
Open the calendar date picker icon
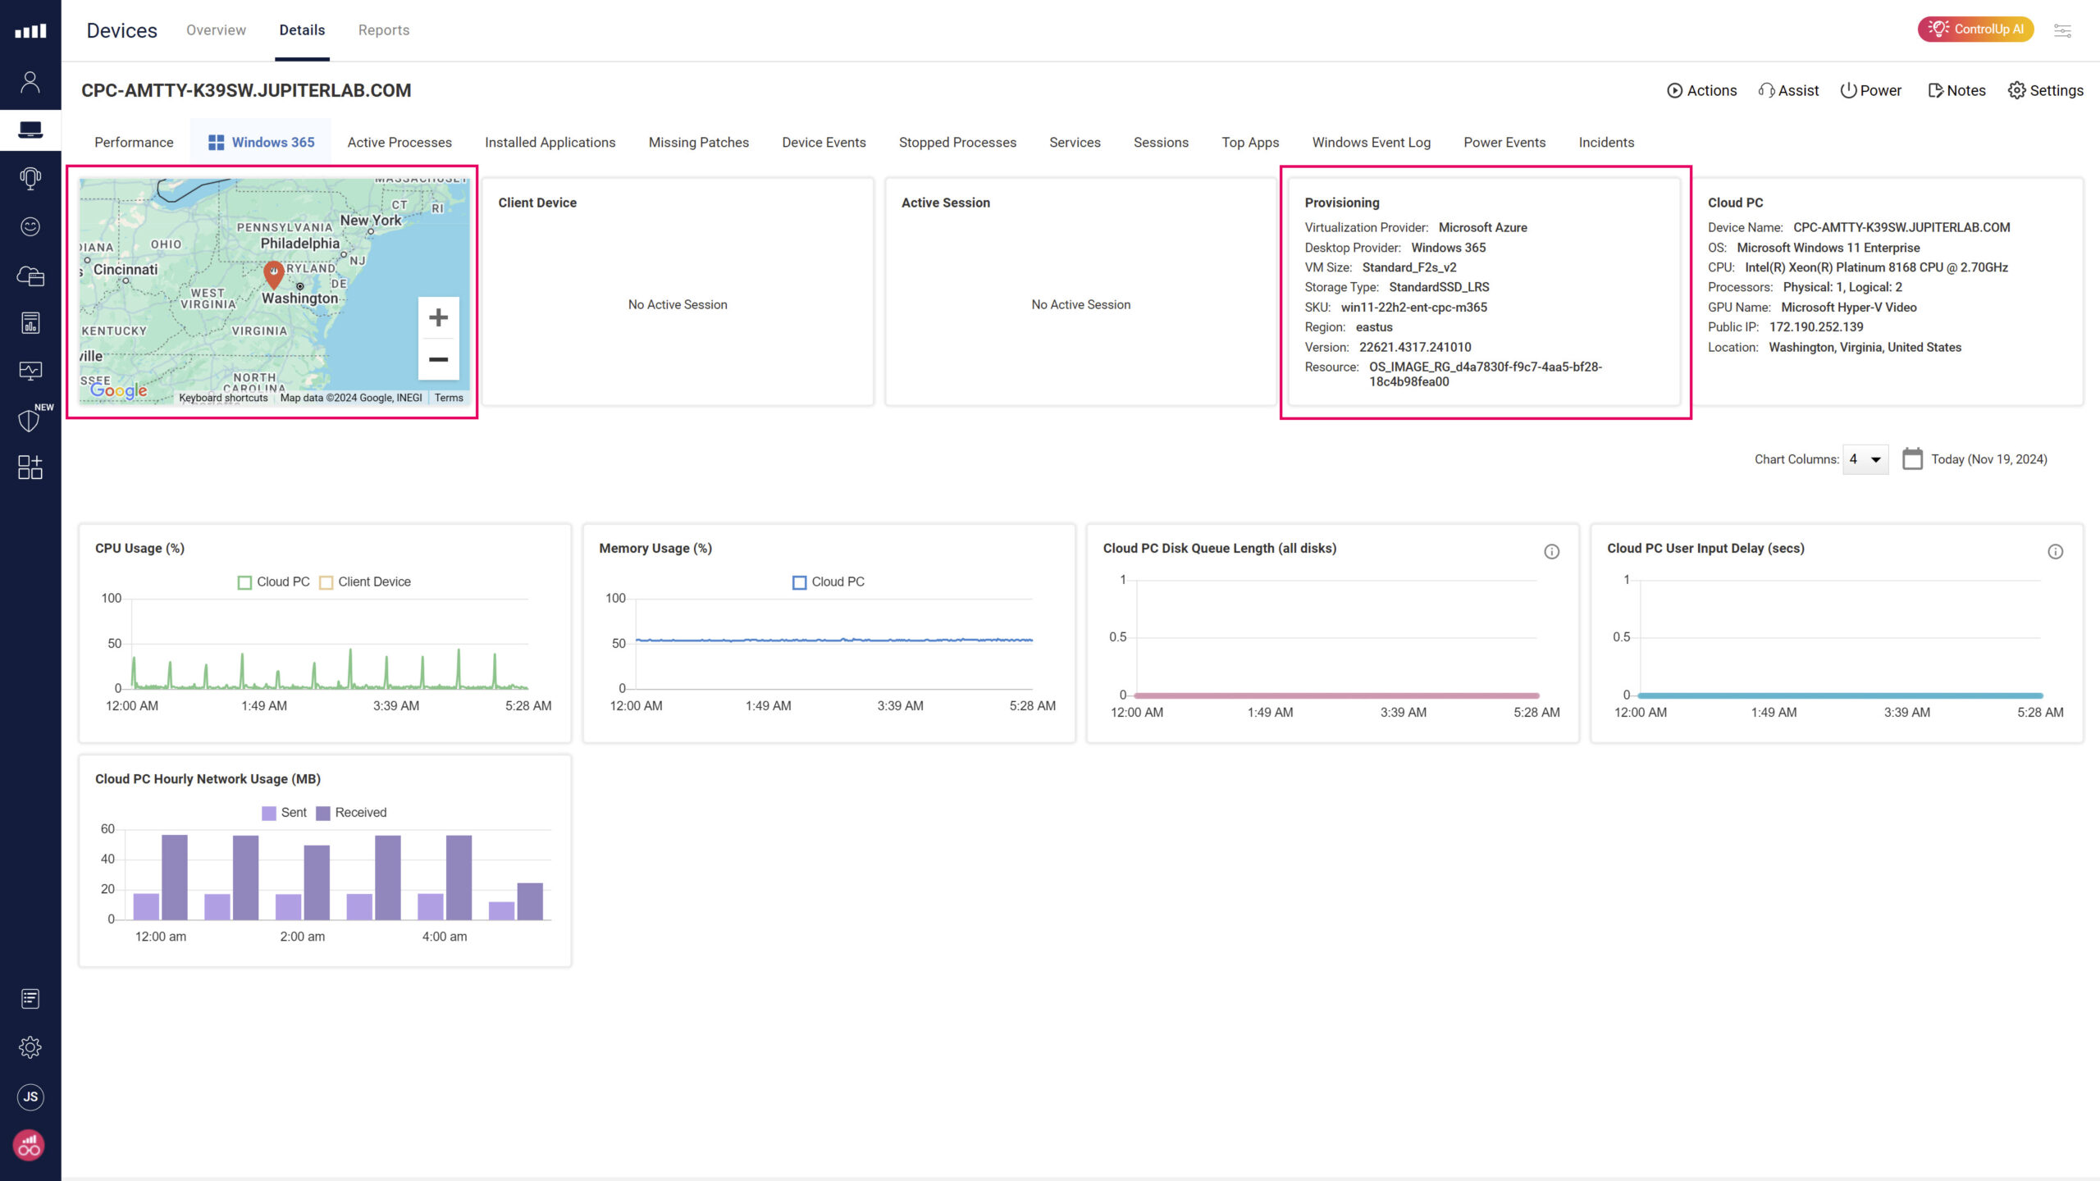(x=1912, y=458)
